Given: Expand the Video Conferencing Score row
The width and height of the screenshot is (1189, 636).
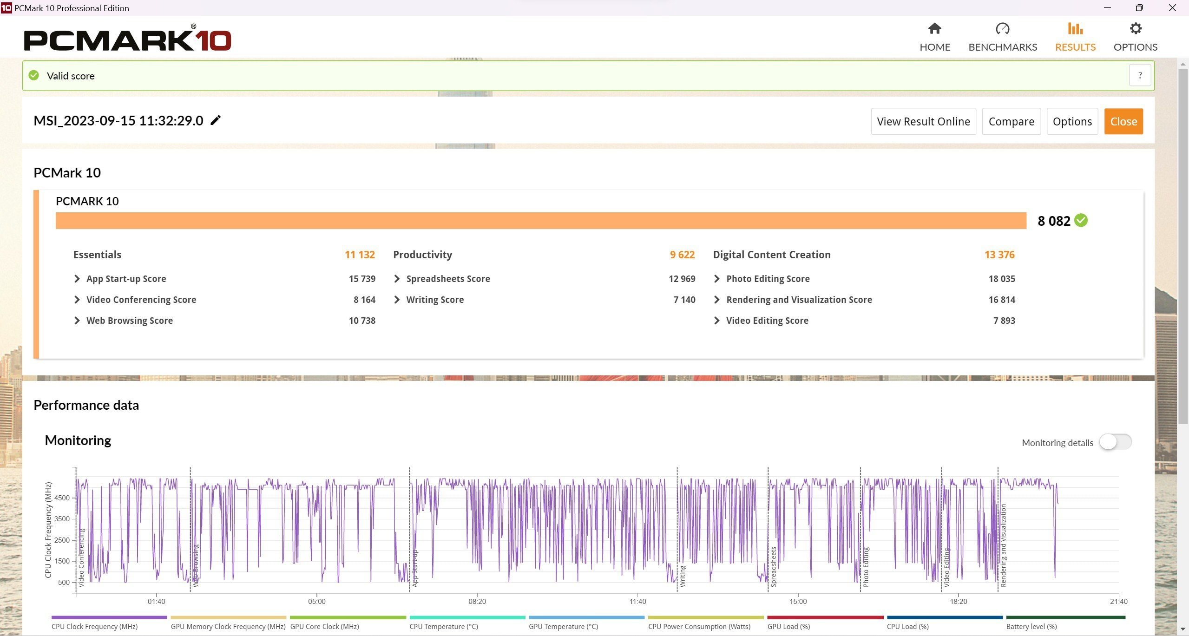Looking at the screenshot, I should [x=77, y=300].
